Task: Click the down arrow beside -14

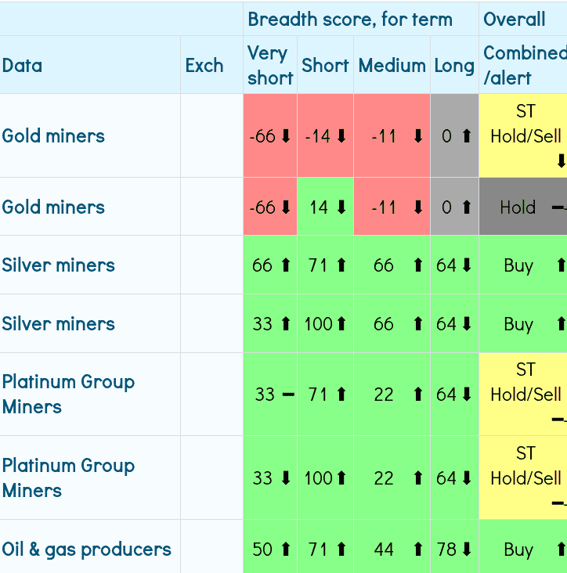Action: 341,136
